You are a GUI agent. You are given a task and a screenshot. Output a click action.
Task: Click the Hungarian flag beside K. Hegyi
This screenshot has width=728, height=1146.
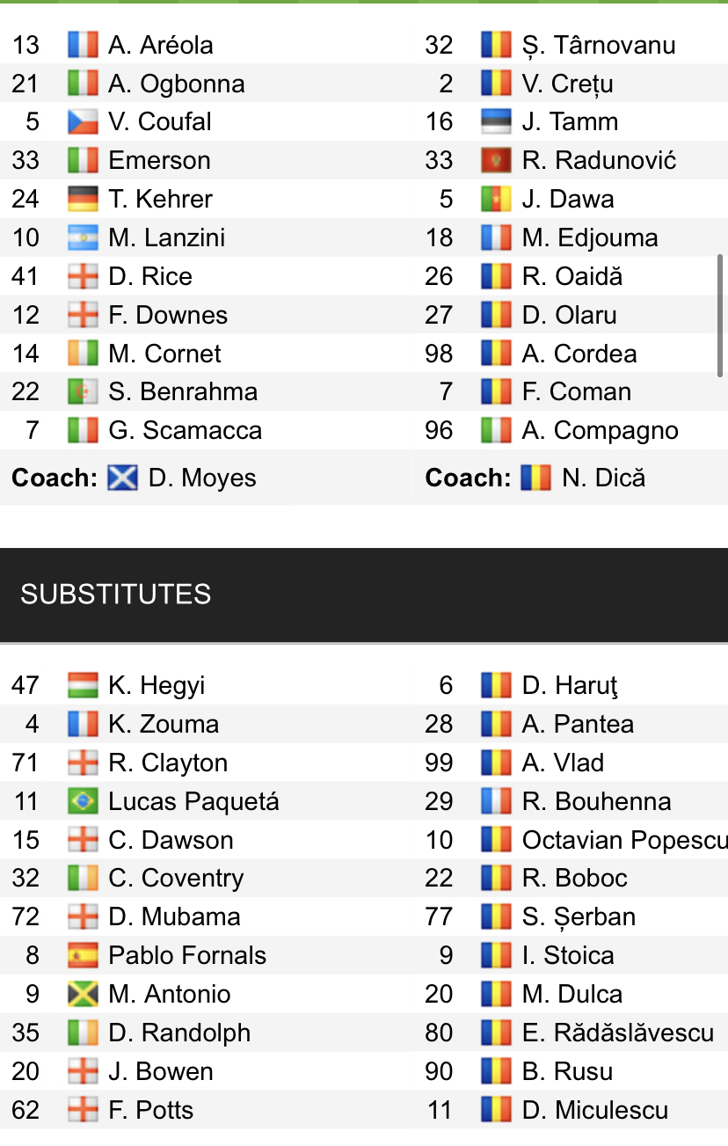tap(83, 686)
